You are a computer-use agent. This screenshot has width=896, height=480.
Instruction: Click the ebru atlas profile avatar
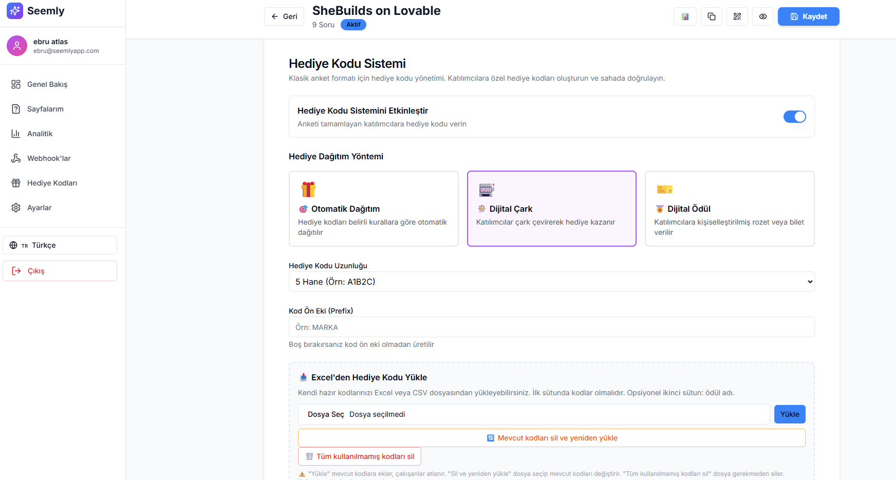pos(17,46)
